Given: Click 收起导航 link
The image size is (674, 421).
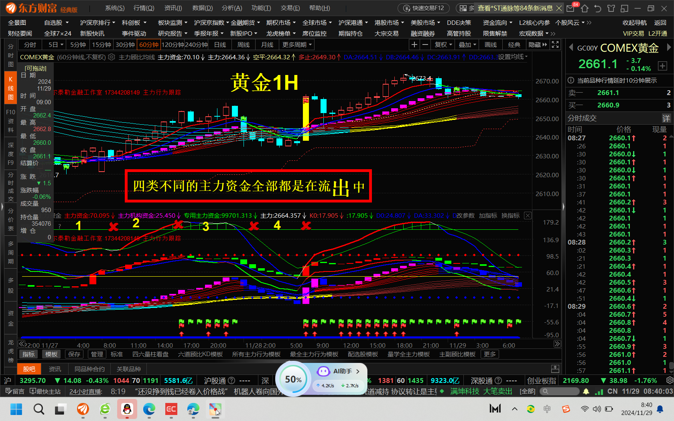Looking at the screenshot, I should click(635, 22).
